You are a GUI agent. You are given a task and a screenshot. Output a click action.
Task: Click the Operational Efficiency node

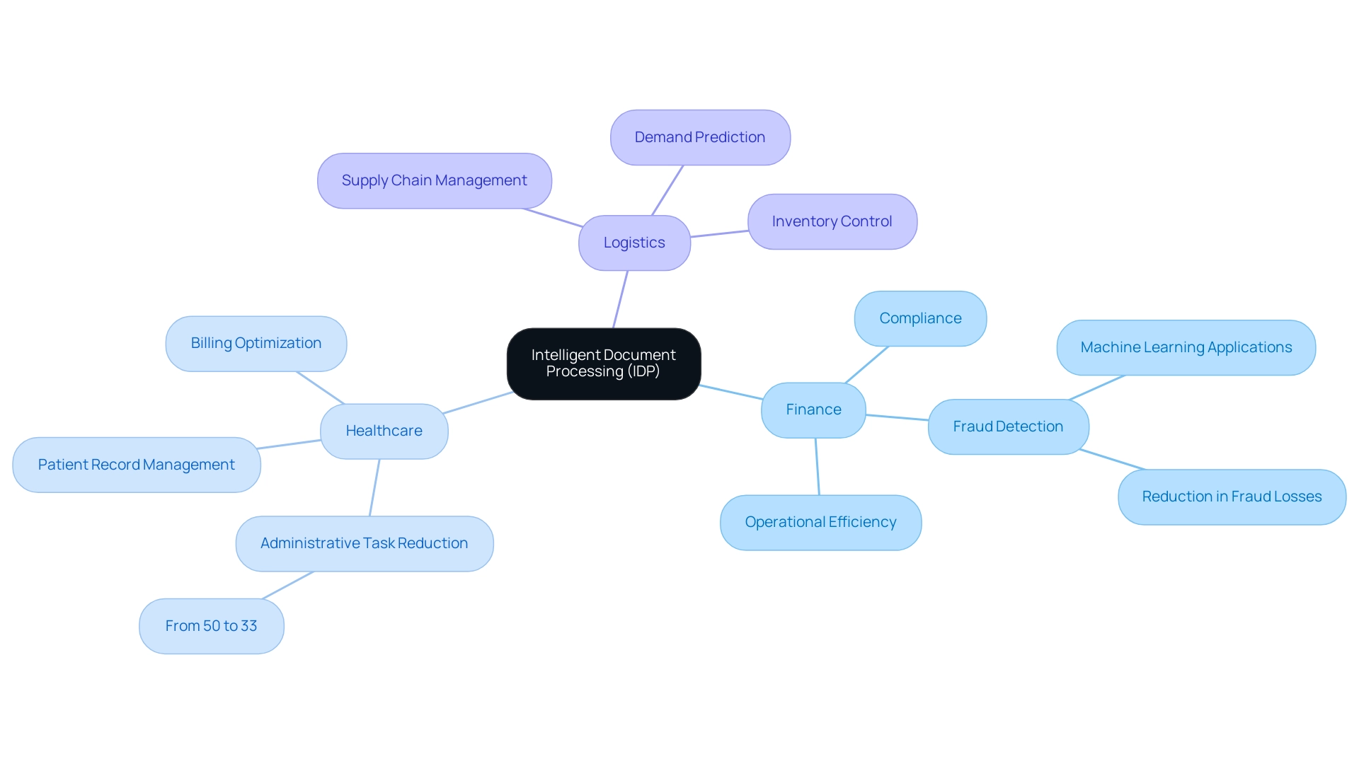pos(820,521)
